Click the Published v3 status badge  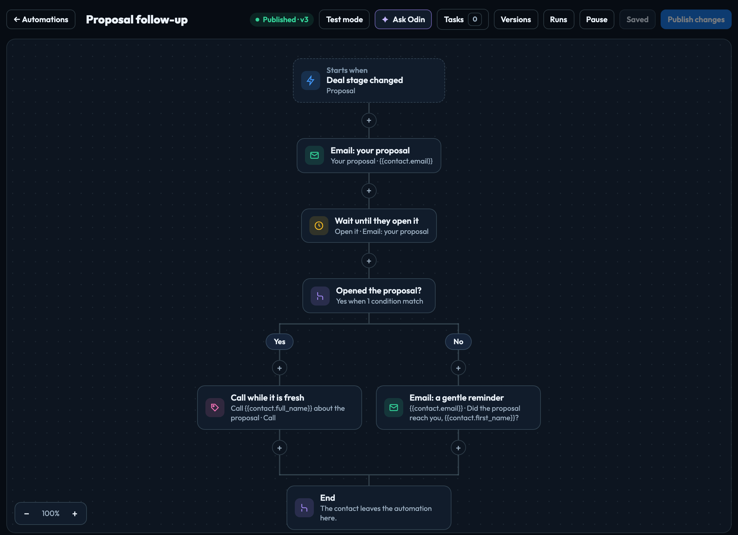pos(282,20)
